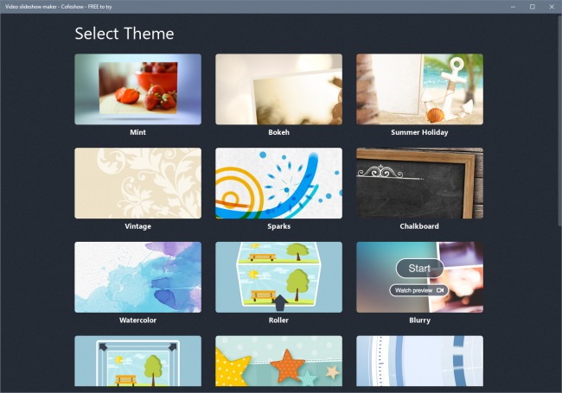Pick the Watercolor theme thumbnail
562x393 pixels.
pos(138,277)
